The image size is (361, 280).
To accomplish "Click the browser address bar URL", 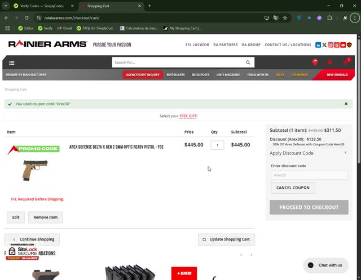I will [72, 18].
